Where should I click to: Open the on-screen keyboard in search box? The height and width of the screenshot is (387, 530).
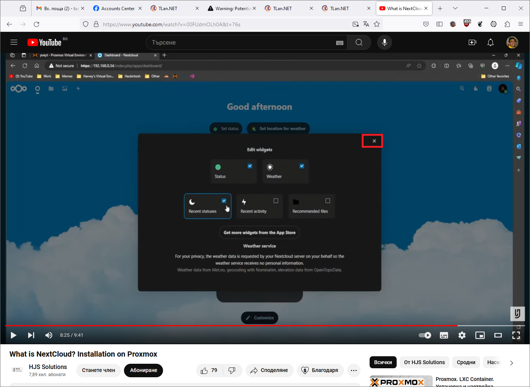(340, 43)
